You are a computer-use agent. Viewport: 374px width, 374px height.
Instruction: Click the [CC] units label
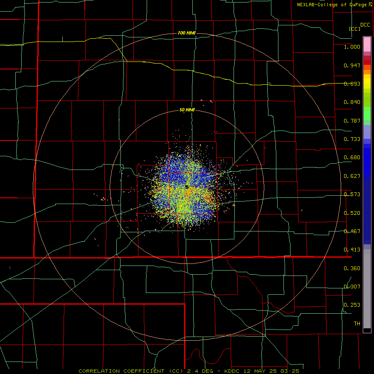pos(355,29)
